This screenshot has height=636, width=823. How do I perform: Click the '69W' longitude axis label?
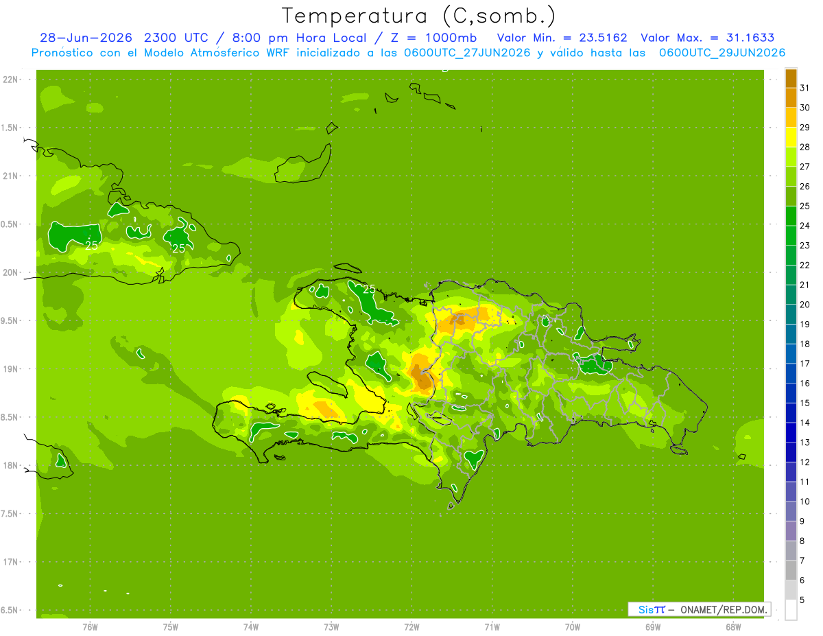click(x=653, y=627)
